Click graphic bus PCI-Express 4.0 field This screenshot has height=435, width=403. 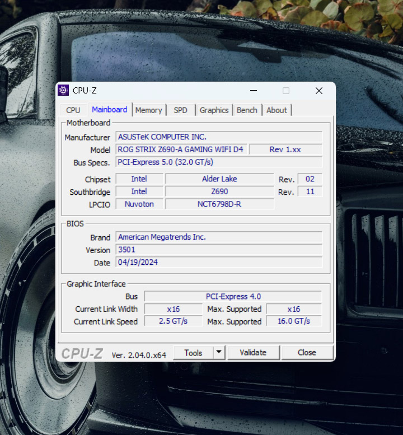(233, 297)
